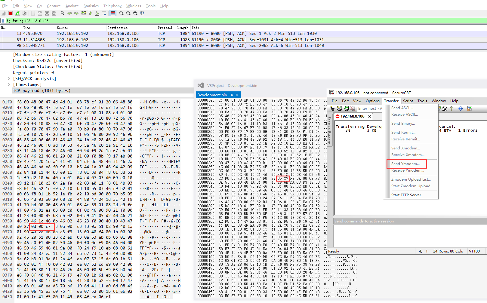Toggle auto-scroll during live capture
The width and height of the screenshot is (487, 303).
[x=104, y=13]
